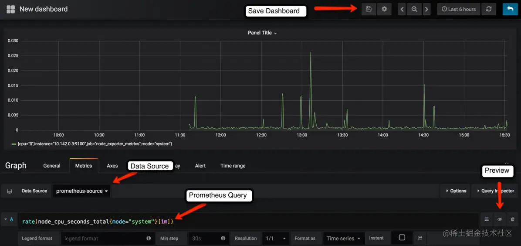Open query A hamburger menu icon
This screenshot has height=246, width=521.
pos(487,219)
